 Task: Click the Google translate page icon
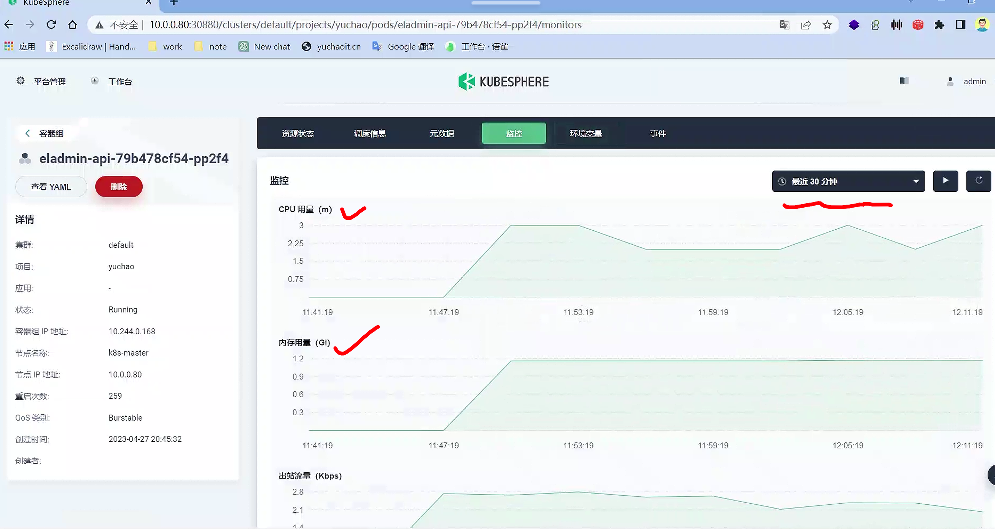pos(784,25)
